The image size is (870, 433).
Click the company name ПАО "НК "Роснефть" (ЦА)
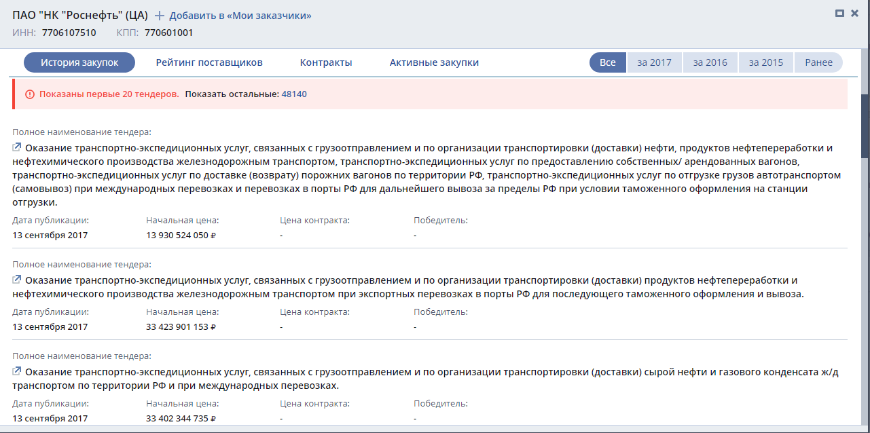80,15
